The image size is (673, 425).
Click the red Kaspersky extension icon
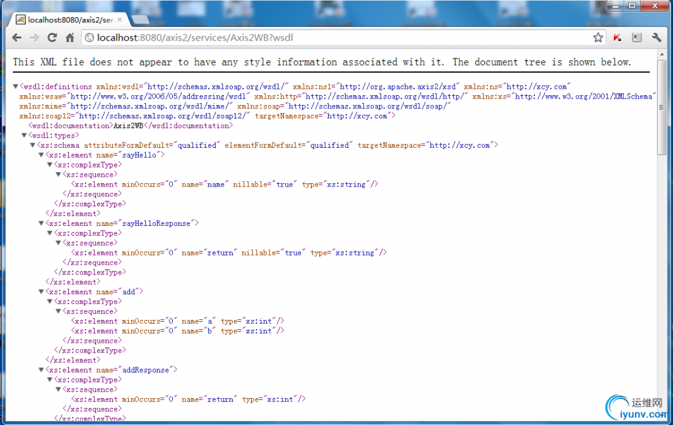coord(617,37)
